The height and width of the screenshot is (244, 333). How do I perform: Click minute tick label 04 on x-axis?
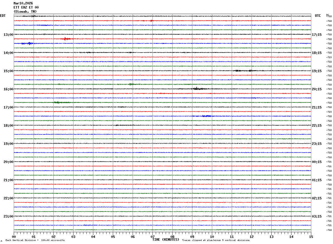point(93,237)
